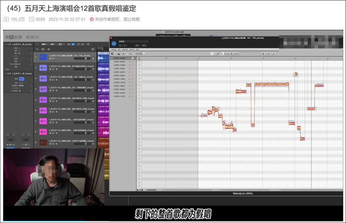
Task: Expand the 更多 section in inspector
Action: [5, 69]
